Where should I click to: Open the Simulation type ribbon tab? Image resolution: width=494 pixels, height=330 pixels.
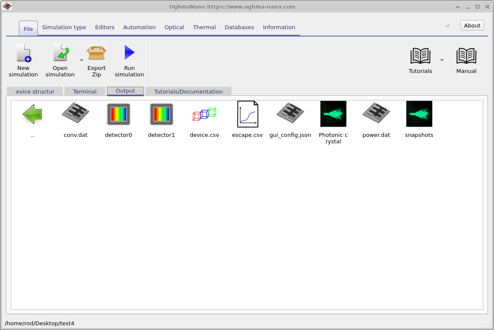click(x=64, y=27)
